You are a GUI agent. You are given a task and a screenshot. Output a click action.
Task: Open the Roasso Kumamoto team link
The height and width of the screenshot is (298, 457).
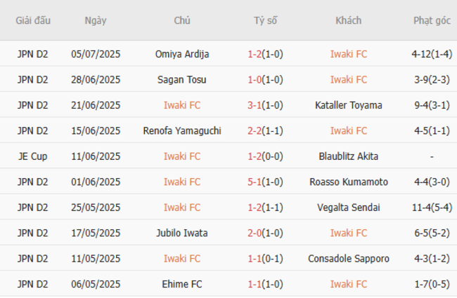349,182
